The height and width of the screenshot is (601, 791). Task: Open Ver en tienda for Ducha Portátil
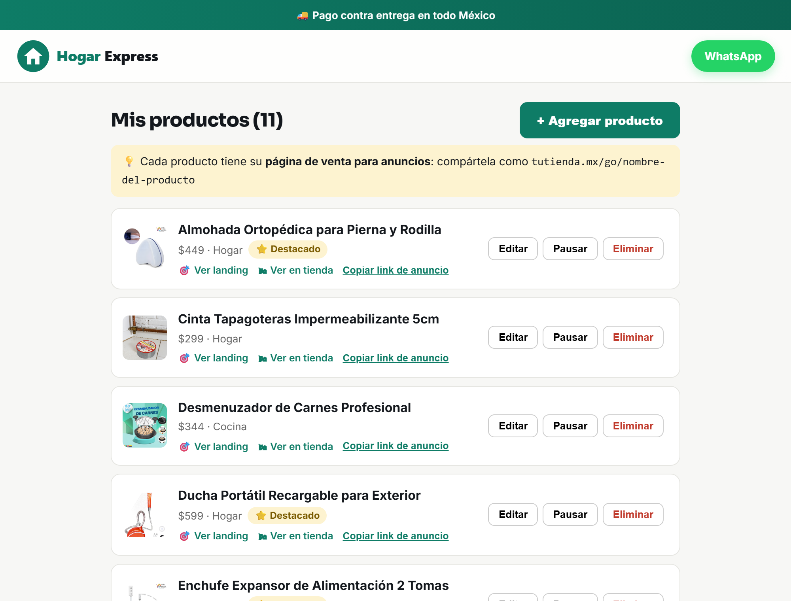point(301,536)
